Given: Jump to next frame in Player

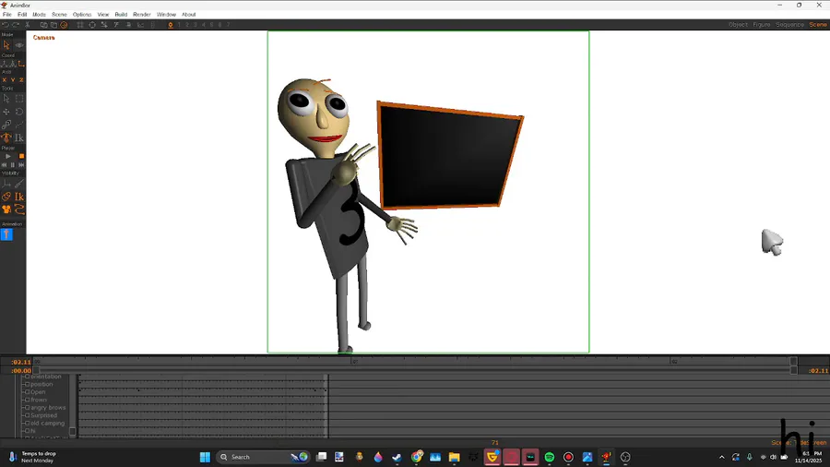Looking at the screenshot, I should click(x=21, y=164).
